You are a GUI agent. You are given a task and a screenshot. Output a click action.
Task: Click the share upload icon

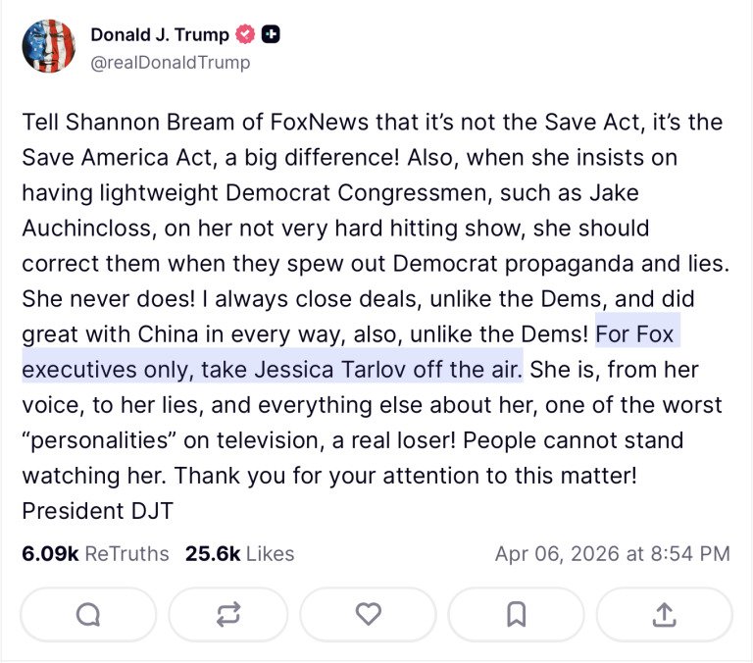pyautogui.click(x=664, y=614)
